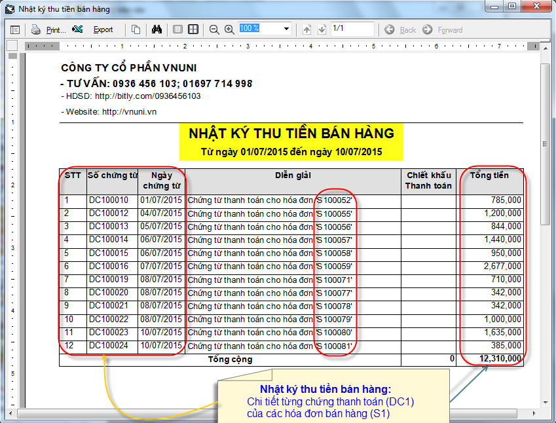
Task: Click the 100% zoom value field
Action: pyautogui.click(x=259, y=29)
